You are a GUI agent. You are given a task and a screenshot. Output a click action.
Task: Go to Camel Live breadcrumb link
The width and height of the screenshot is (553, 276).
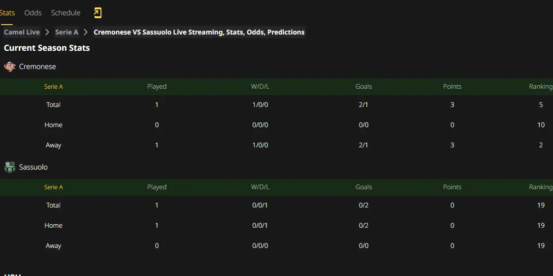22,32
